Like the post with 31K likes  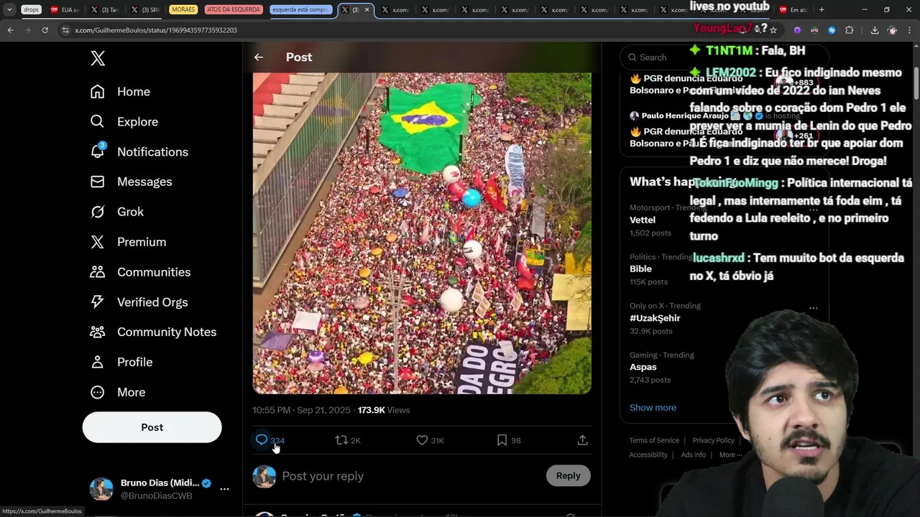coord(430,440)
